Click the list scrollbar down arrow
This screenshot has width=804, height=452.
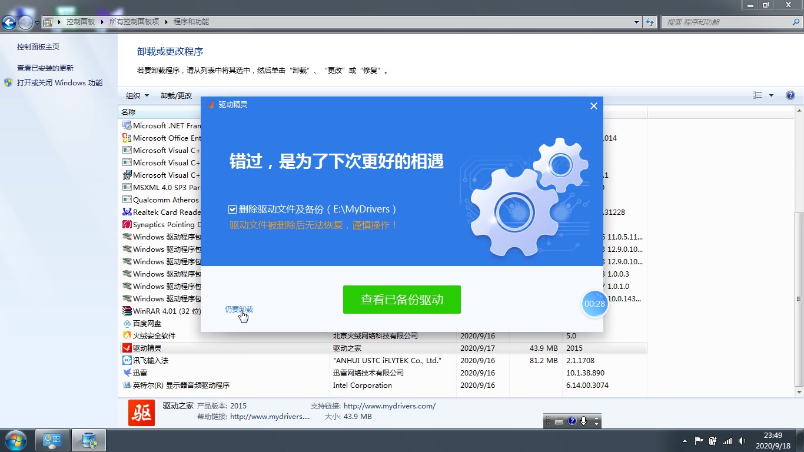point(799,392)
